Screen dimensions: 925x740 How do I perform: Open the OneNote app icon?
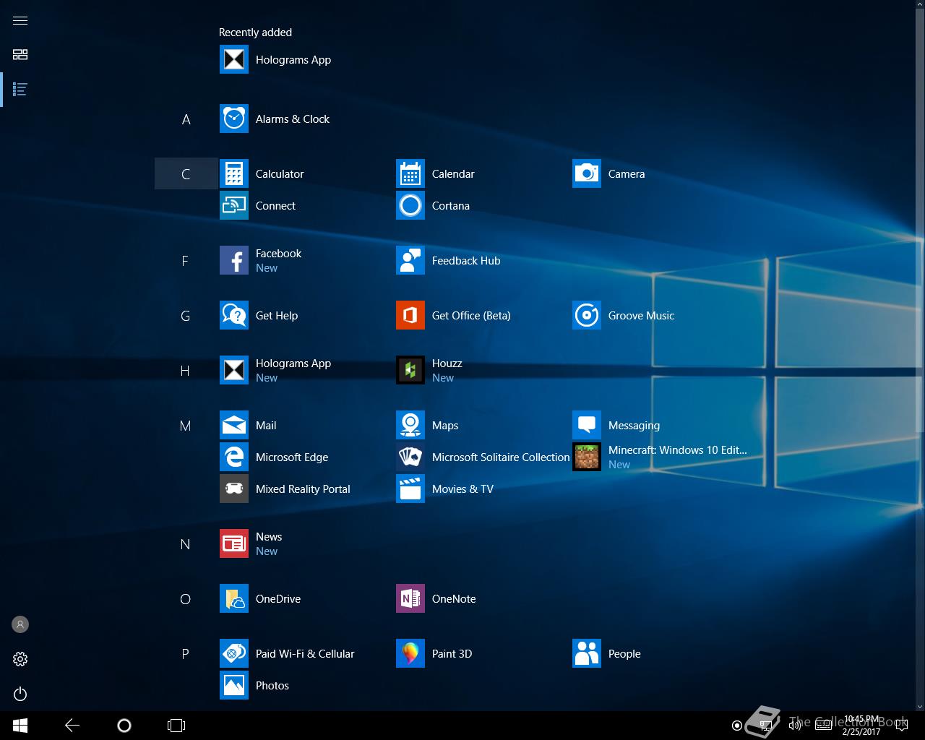(x=410, y=598)
